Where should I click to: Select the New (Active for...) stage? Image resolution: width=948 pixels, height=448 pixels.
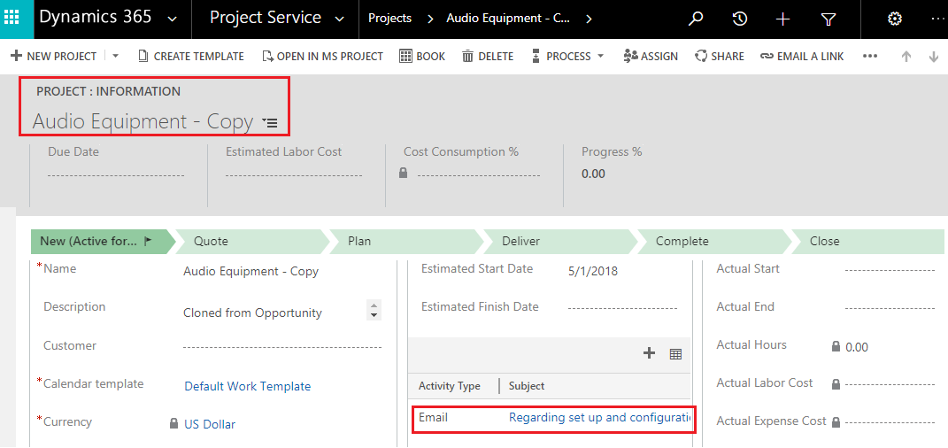103,241
